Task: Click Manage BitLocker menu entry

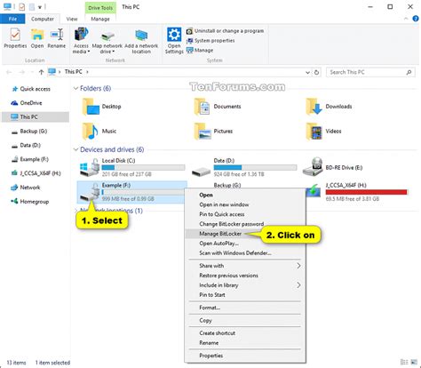Action: 245,234
